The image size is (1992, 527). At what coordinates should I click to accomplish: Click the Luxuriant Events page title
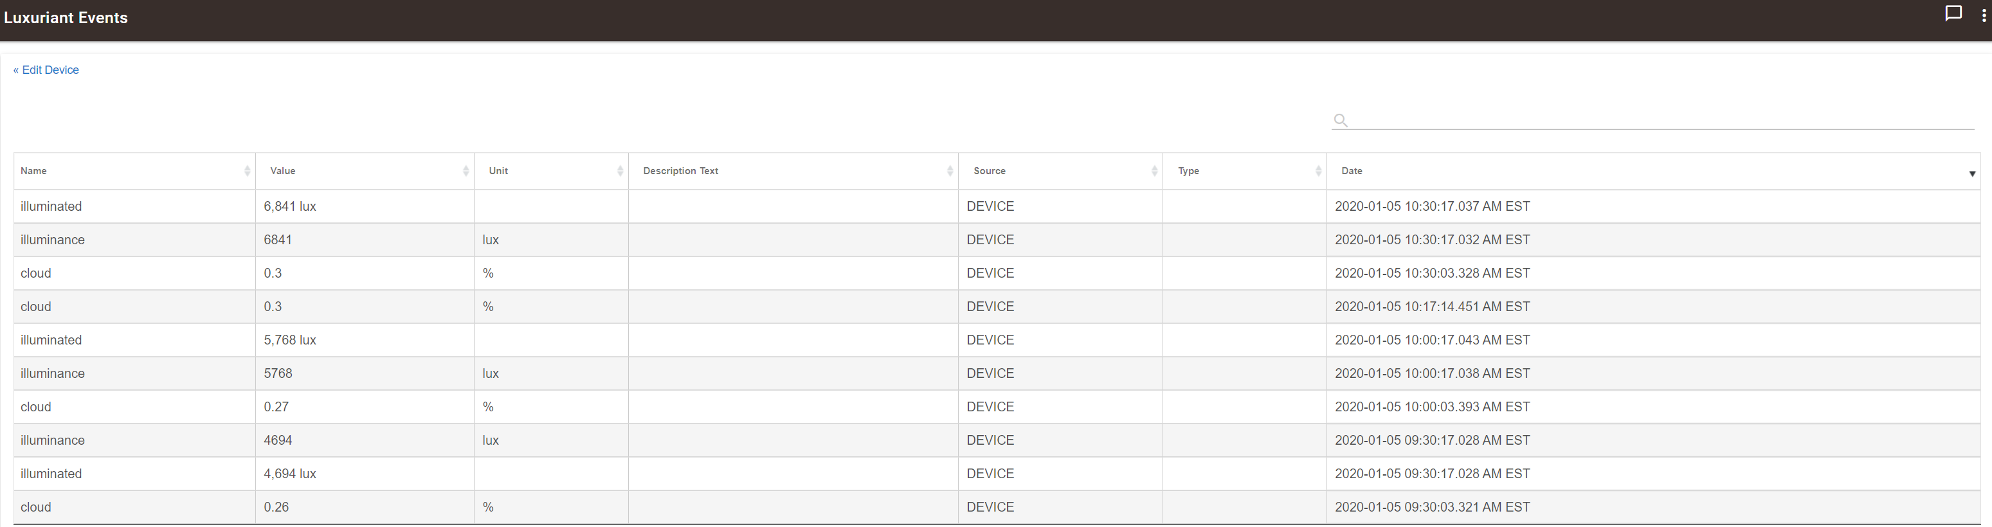click(66, 18)
